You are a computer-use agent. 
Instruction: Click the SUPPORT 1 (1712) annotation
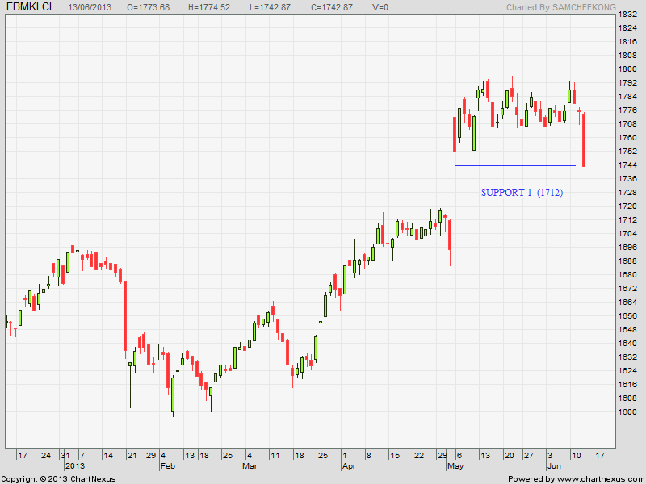click(522, 193)
